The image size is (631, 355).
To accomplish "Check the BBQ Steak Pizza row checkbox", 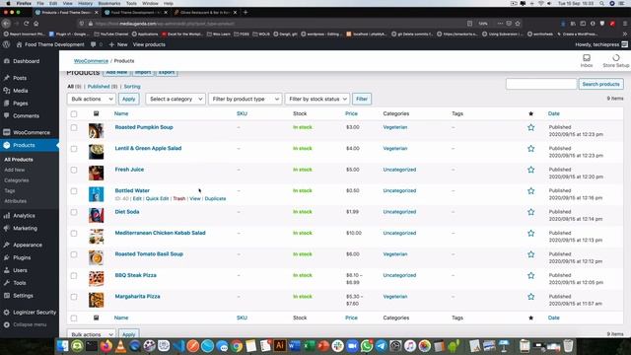I will pos(74,276).
